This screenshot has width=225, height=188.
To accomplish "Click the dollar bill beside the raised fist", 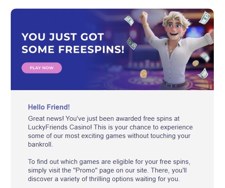I will 129,21.
